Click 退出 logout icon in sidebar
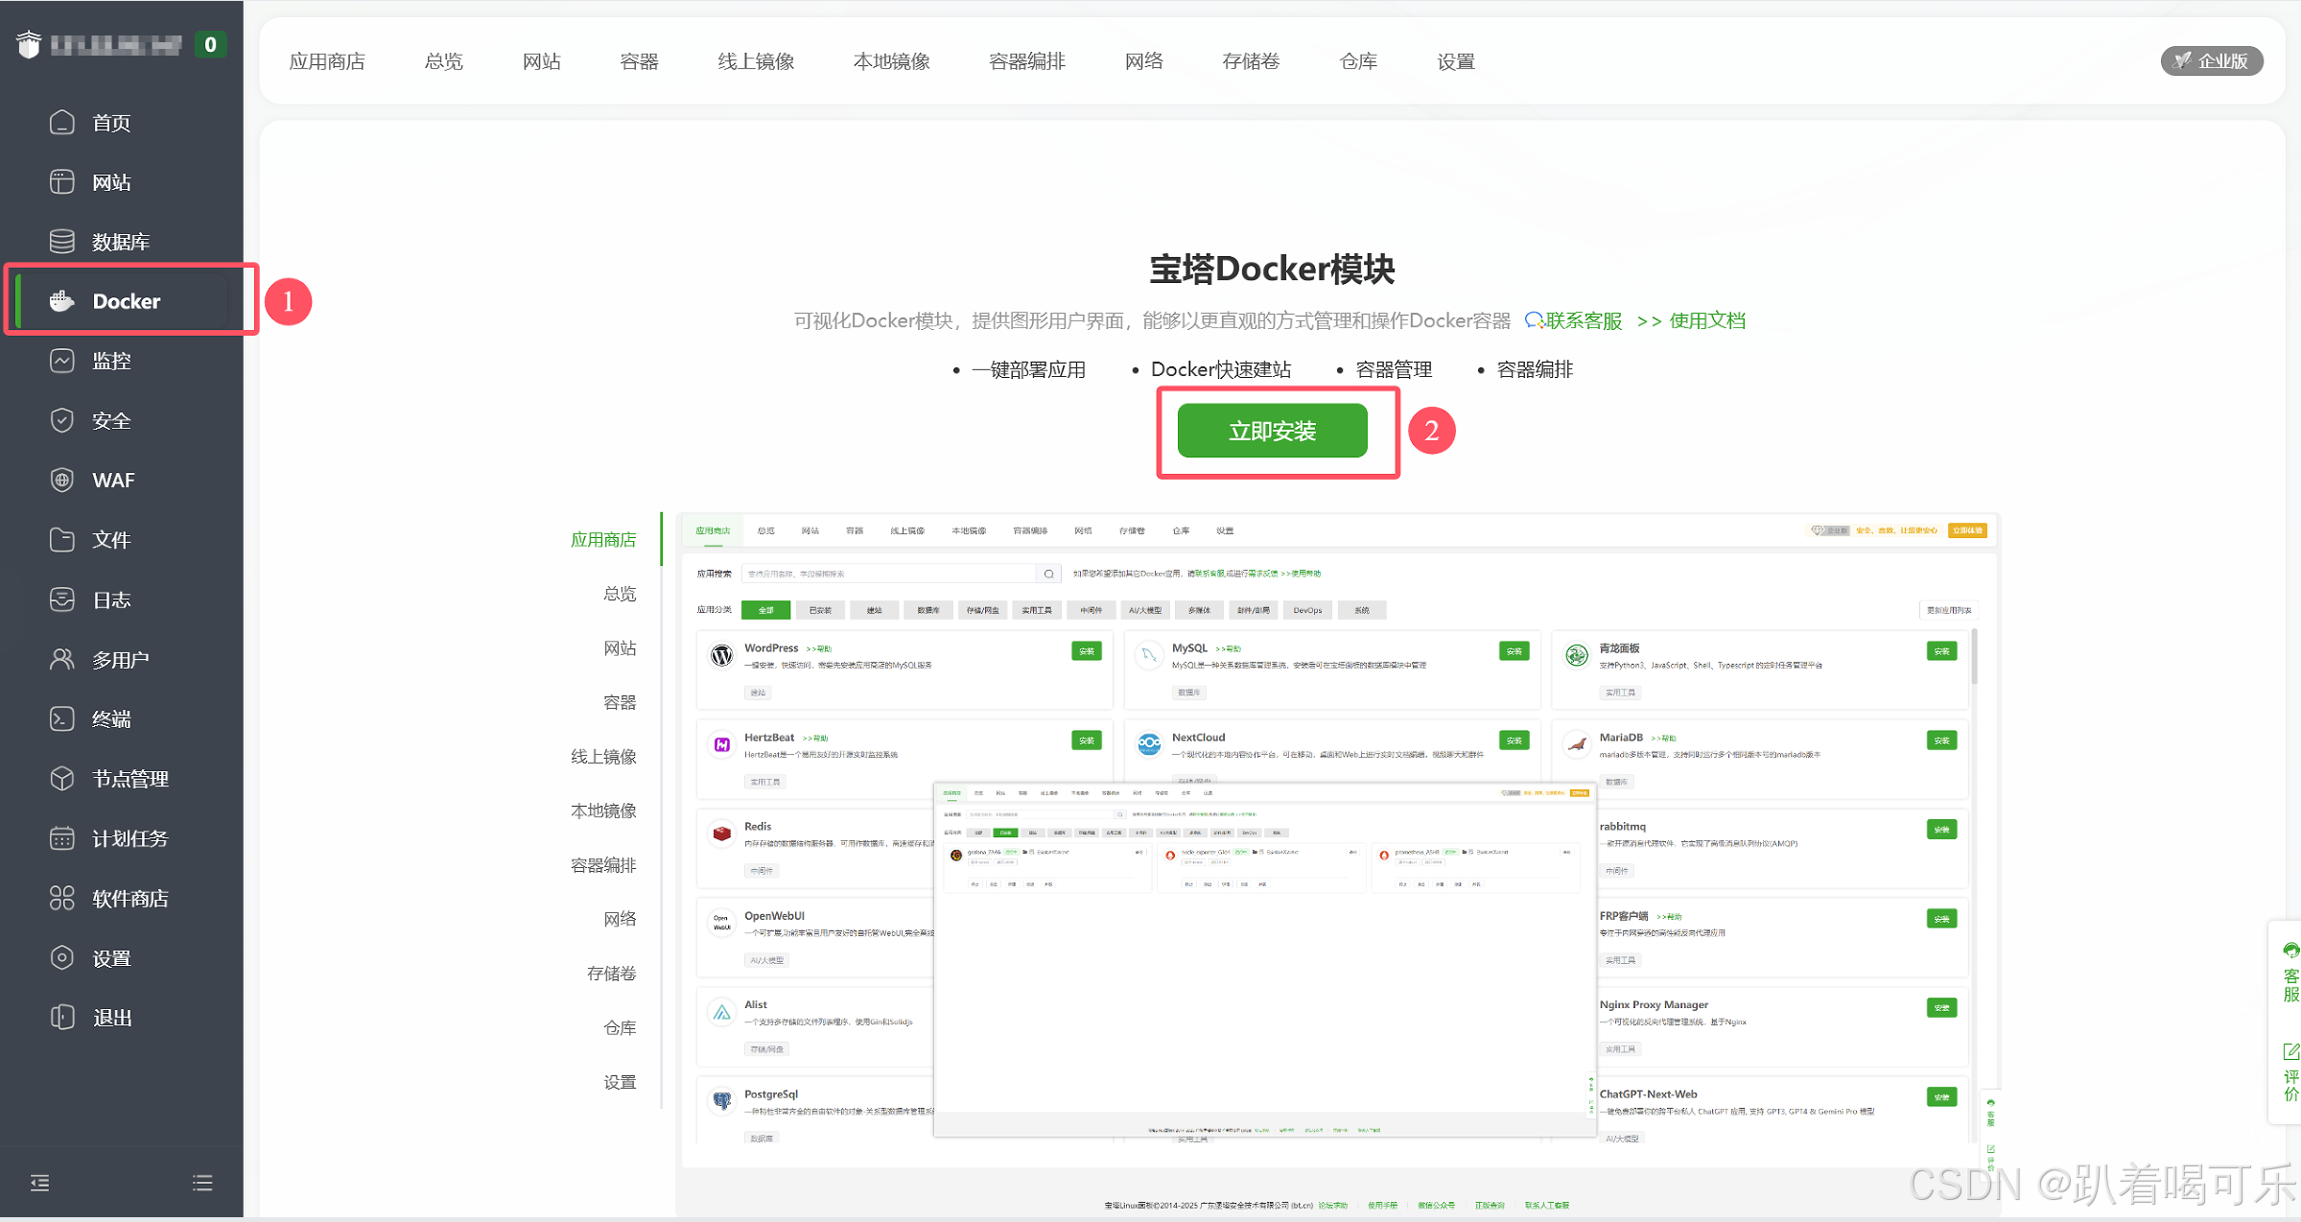 [x=62, y=1017]
